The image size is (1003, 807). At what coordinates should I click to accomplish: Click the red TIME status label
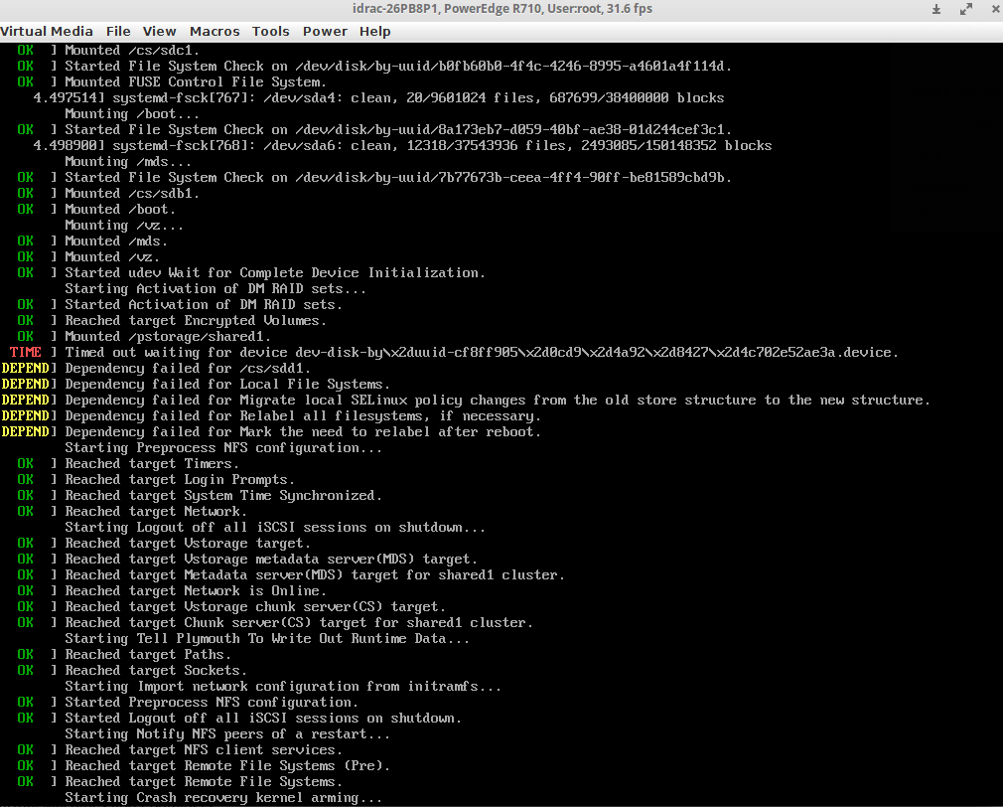(26, 352)
